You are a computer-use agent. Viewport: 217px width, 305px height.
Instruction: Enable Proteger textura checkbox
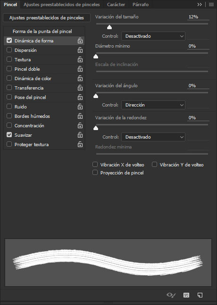[x=9, y=144]
